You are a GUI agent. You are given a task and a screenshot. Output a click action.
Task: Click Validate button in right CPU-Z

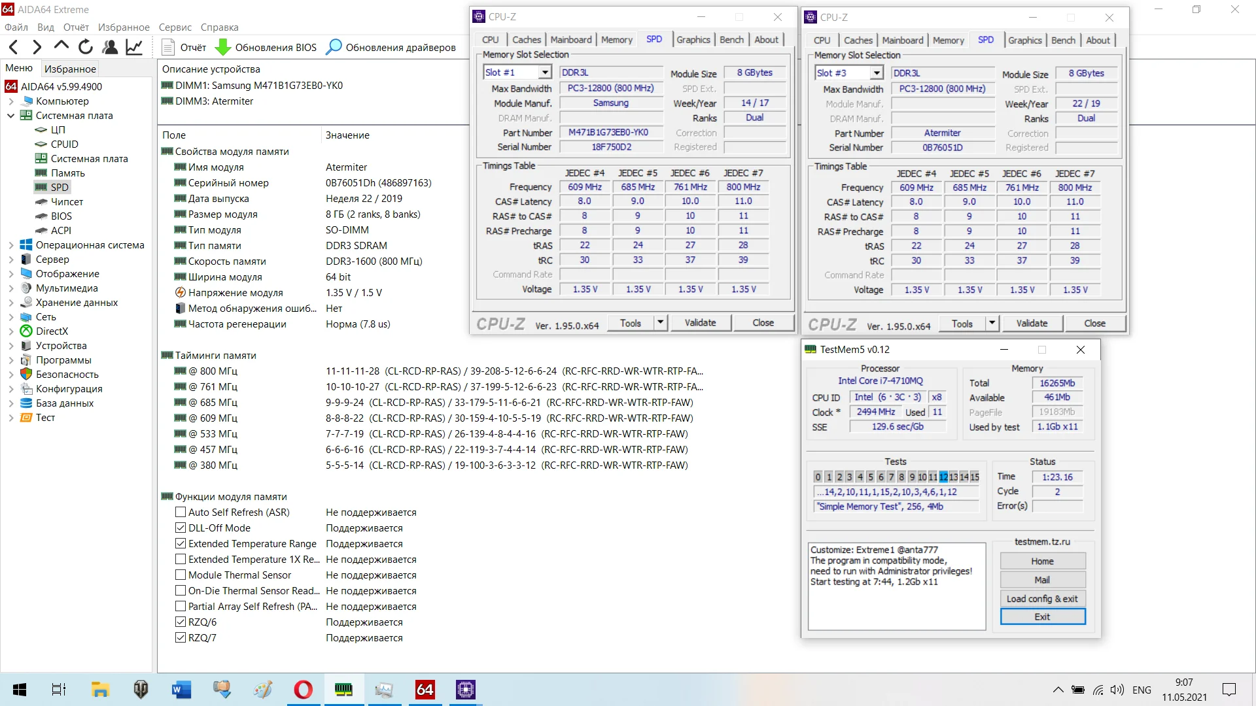[1032, 324]
